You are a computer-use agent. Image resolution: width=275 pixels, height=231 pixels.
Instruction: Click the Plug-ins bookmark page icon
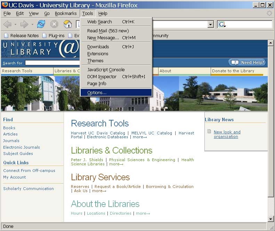pyautogui.click(x=45, y=35)
